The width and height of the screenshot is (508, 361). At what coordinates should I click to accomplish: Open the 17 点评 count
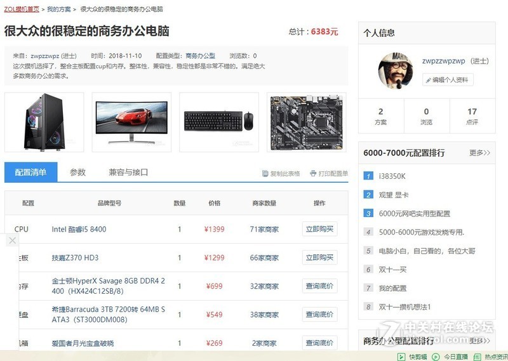472,116
